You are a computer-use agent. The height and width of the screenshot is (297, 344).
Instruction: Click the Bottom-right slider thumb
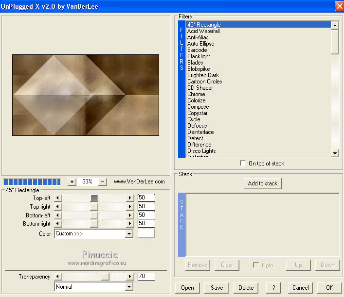(x=94, y=223)
